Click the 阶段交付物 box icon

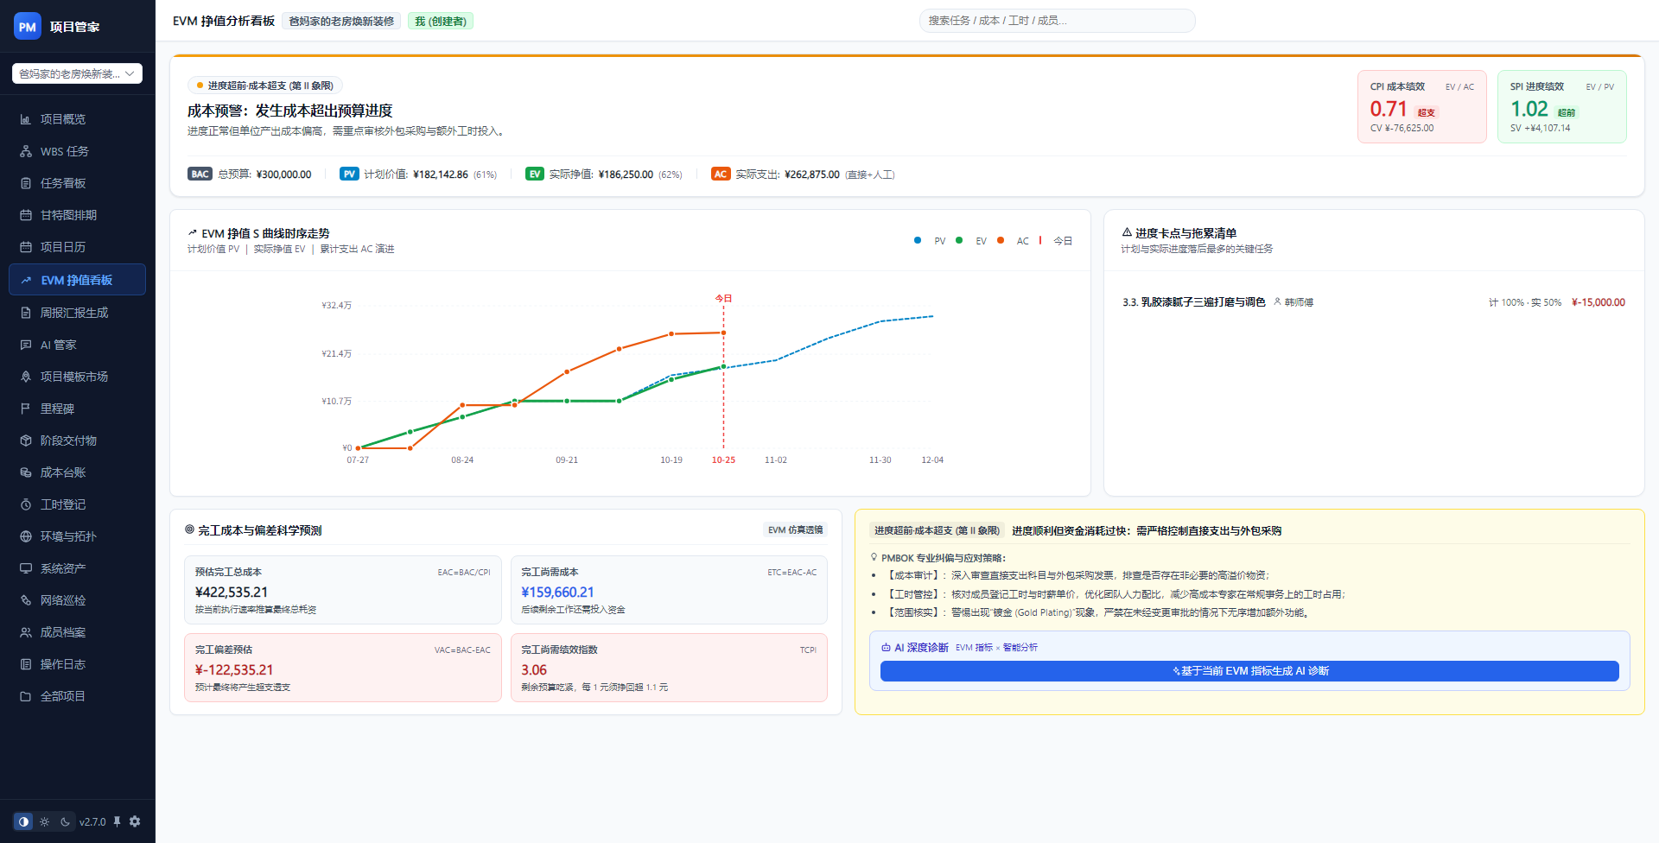tap(26, 441)
